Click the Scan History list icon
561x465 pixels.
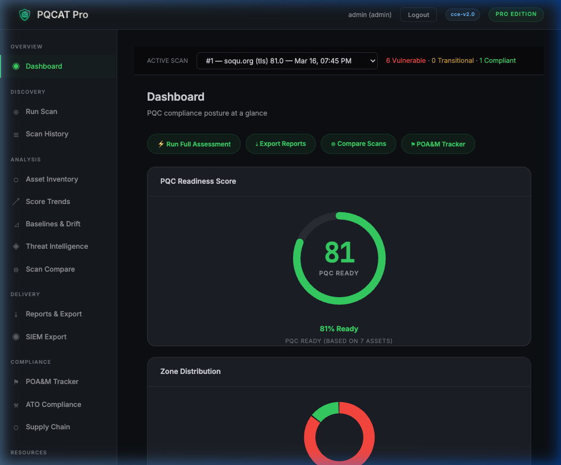pos(15,134)
